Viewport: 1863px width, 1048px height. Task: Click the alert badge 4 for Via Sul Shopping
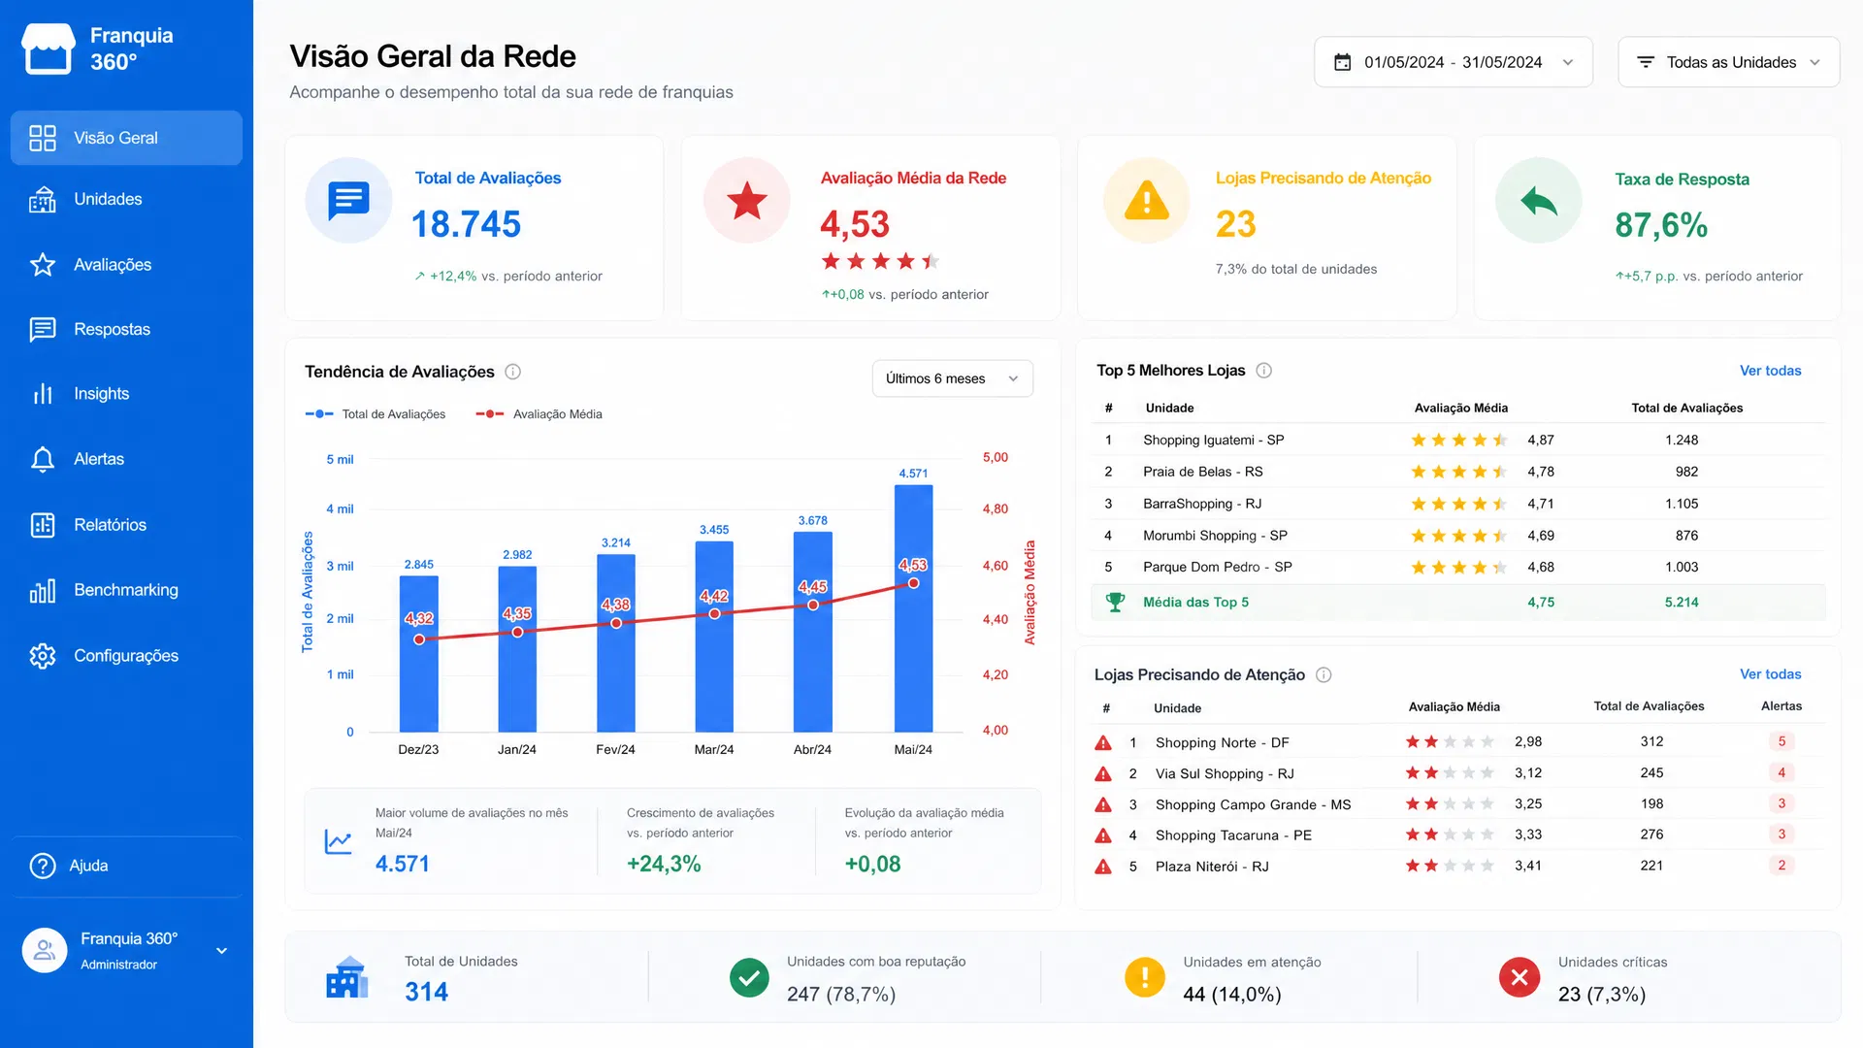coord(1781,772)
